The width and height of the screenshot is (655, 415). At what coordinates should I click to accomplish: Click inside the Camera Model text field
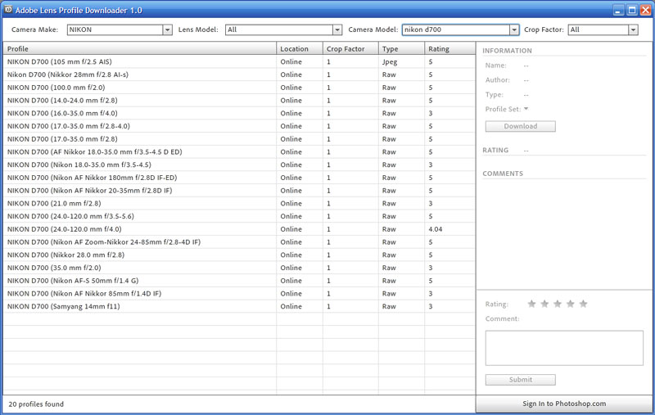pos(456,29)
